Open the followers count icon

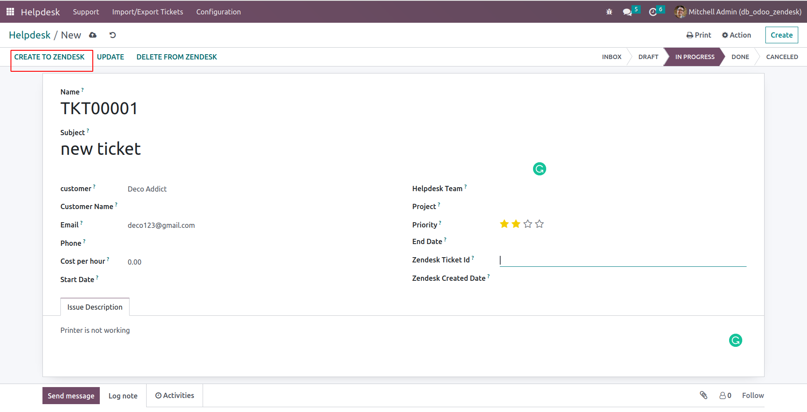point(725,395)
